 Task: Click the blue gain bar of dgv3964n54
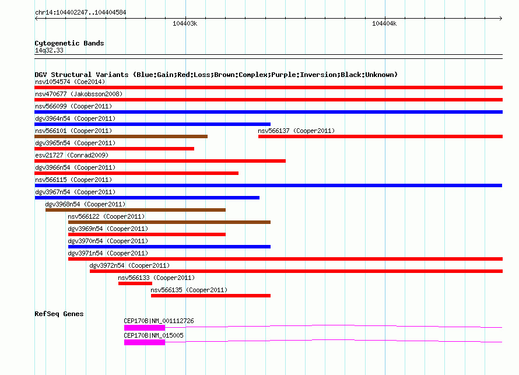point(153,124)
